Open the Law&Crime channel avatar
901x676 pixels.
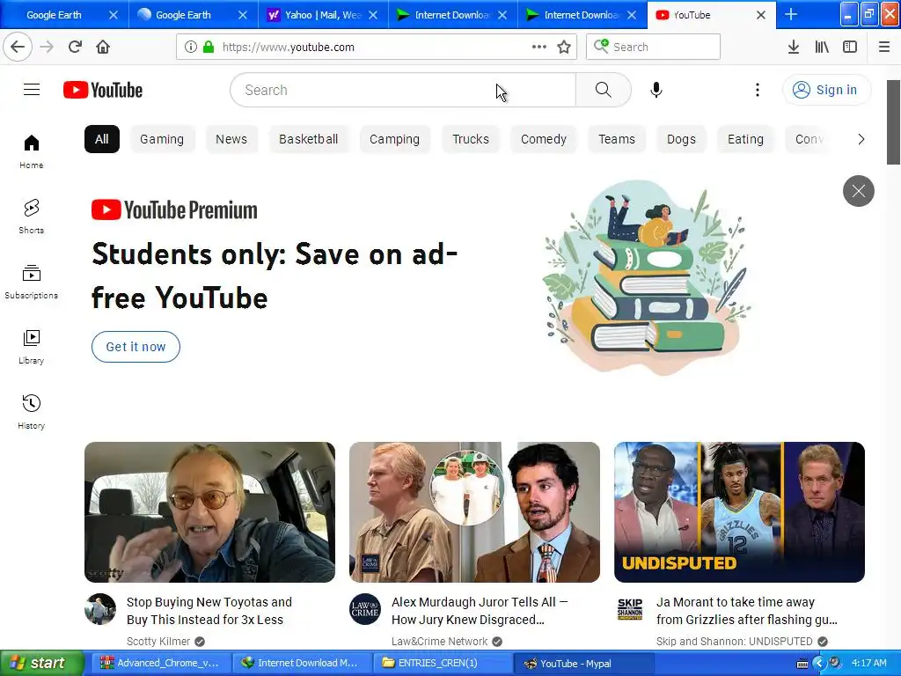(x=365, y=609)
